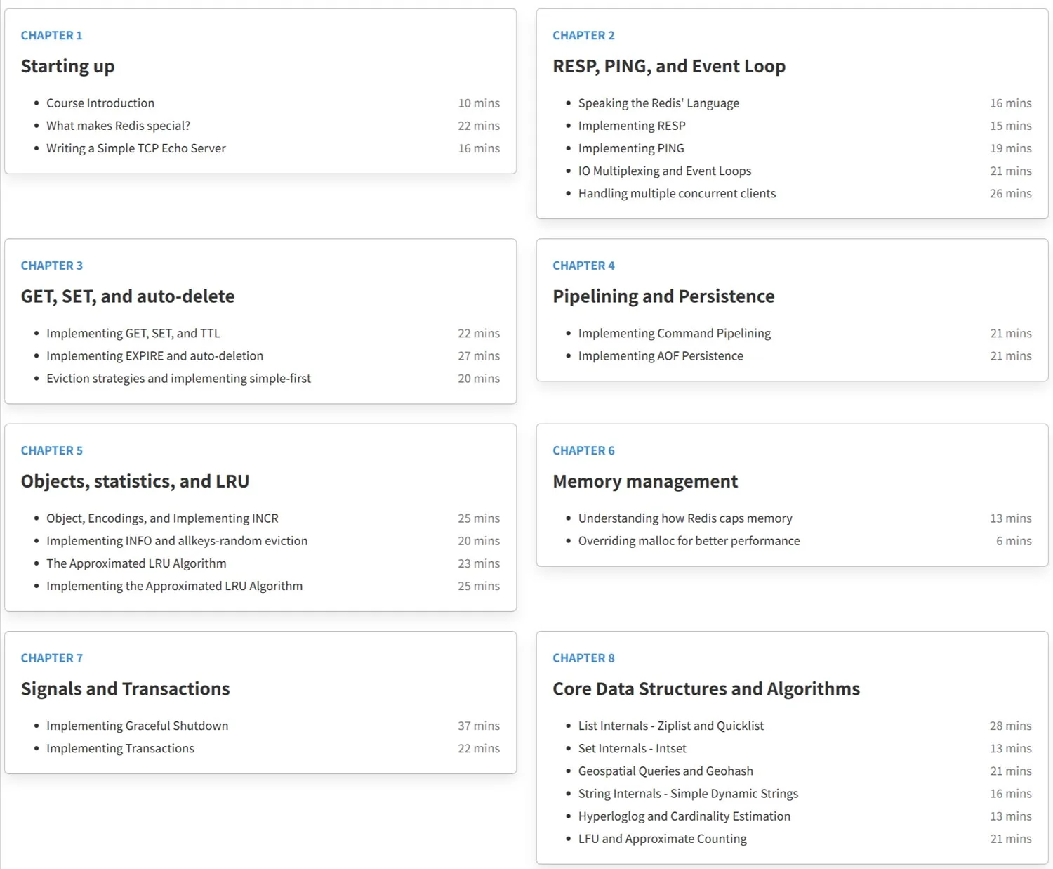This screenshot has width=1053, height=869.
Task: Select Geospatial Queries and Geohash lesson
Action: 665,771
